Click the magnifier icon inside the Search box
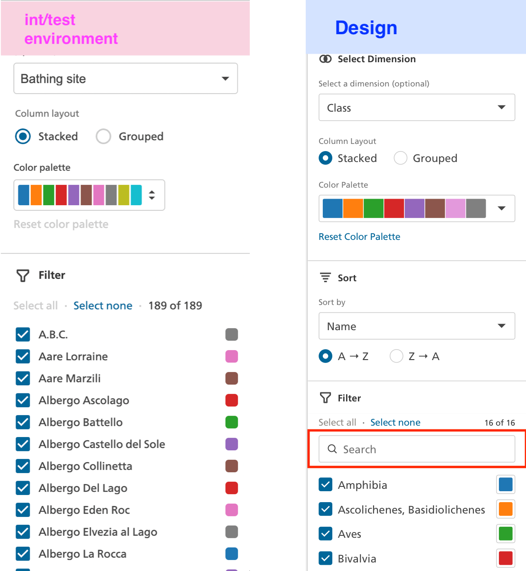Image resolution: width=526 pixels, height=571 pixels. (x=332, y=449)
